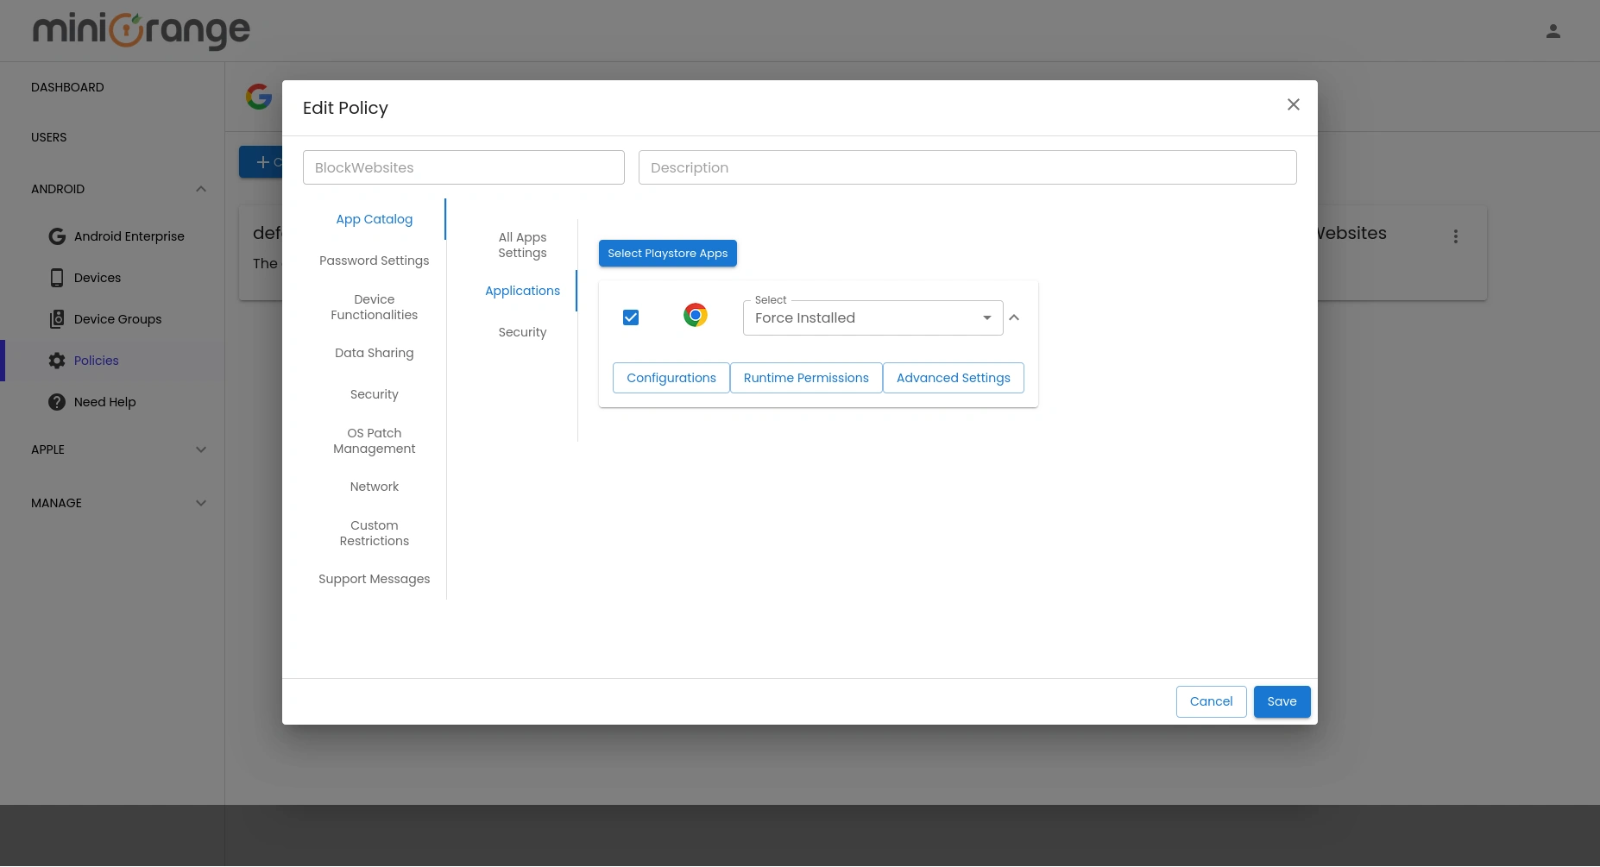Image resolution: width=1600 pixels, height=867 pixels.
Task: Click the Chrome app icon
Action: pyautogui.click(x=695, y=316)
